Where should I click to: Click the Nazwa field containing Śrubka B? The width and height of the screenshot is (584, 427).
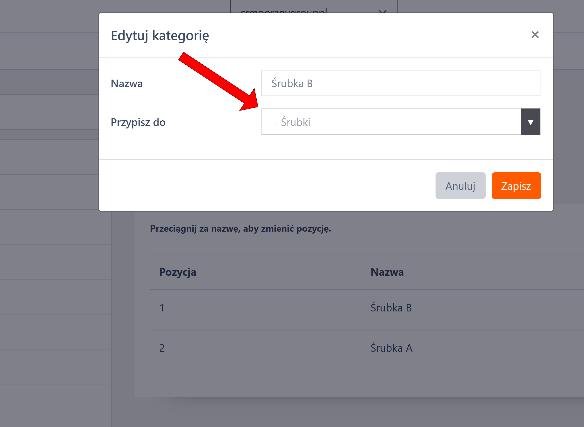pyautogui.click(x=401, y=83)
